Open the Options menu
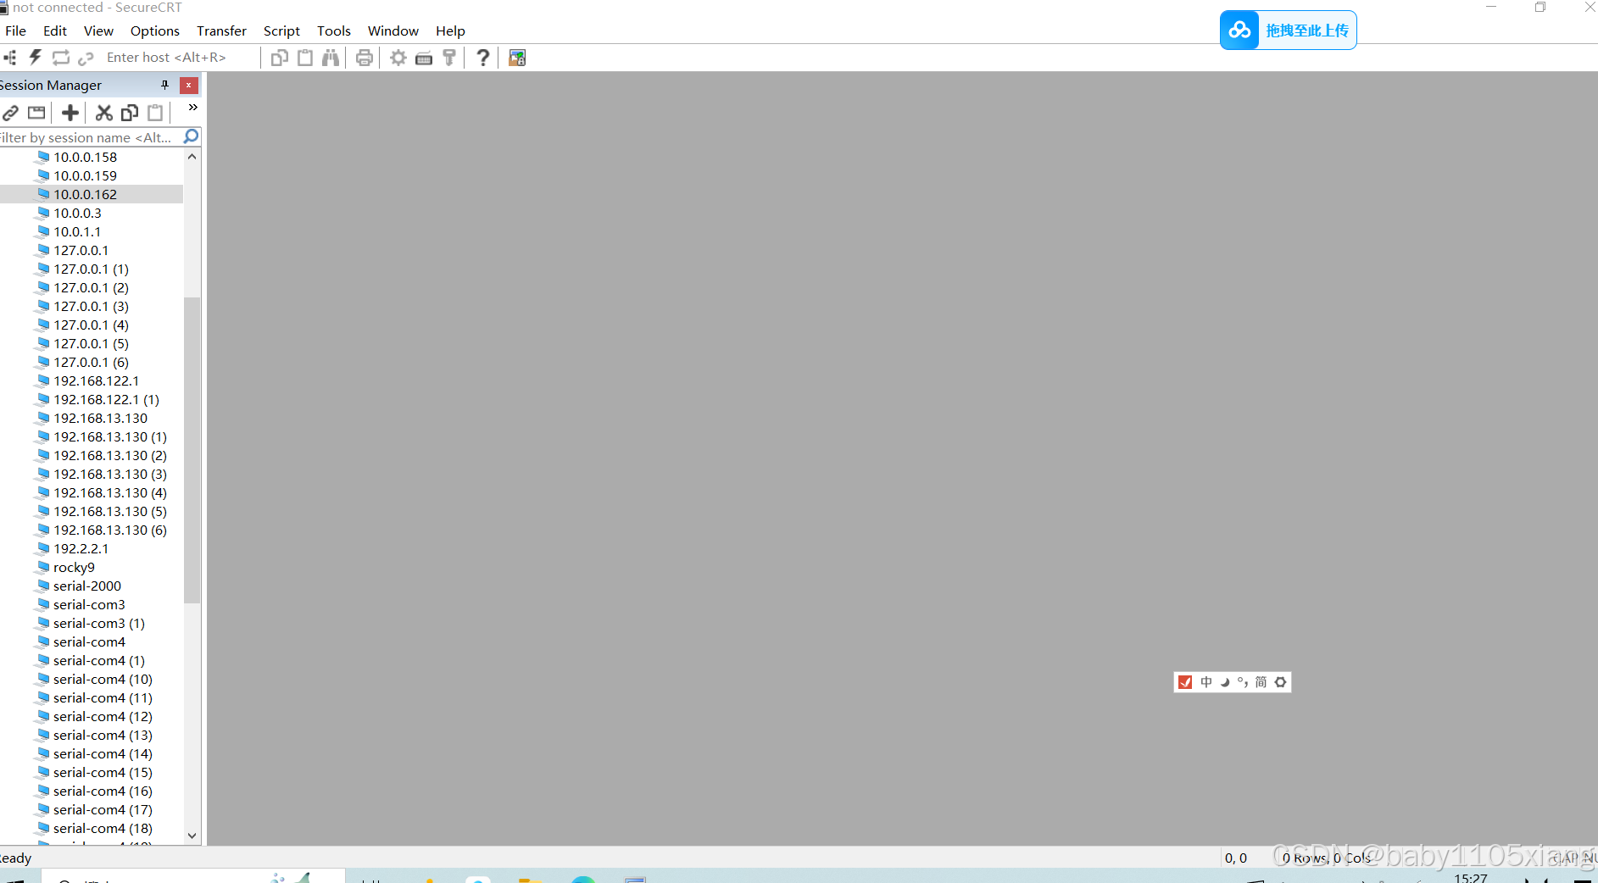Screen dimensions: 1598x883 point(155,31)
